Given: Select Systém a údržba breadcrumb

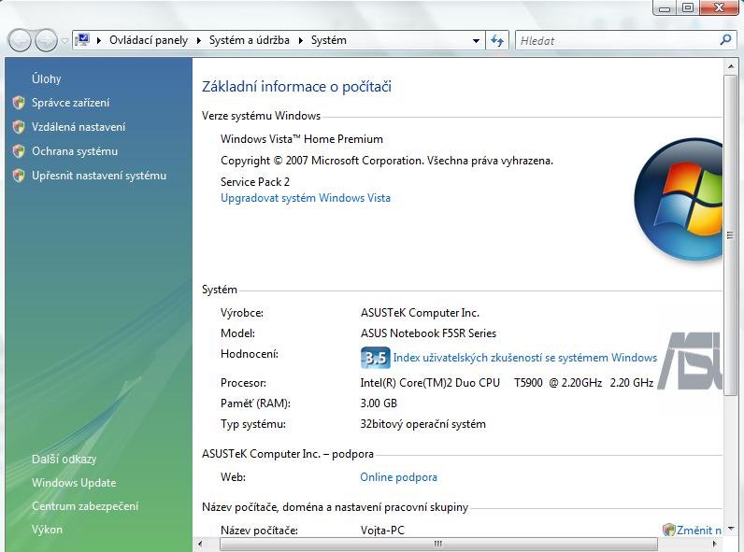Looking at the screenshot, I should [250, 40].
